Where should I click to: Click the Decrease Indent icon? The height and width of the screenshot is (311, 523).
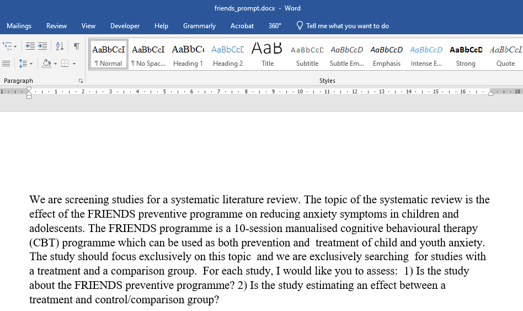30,46
